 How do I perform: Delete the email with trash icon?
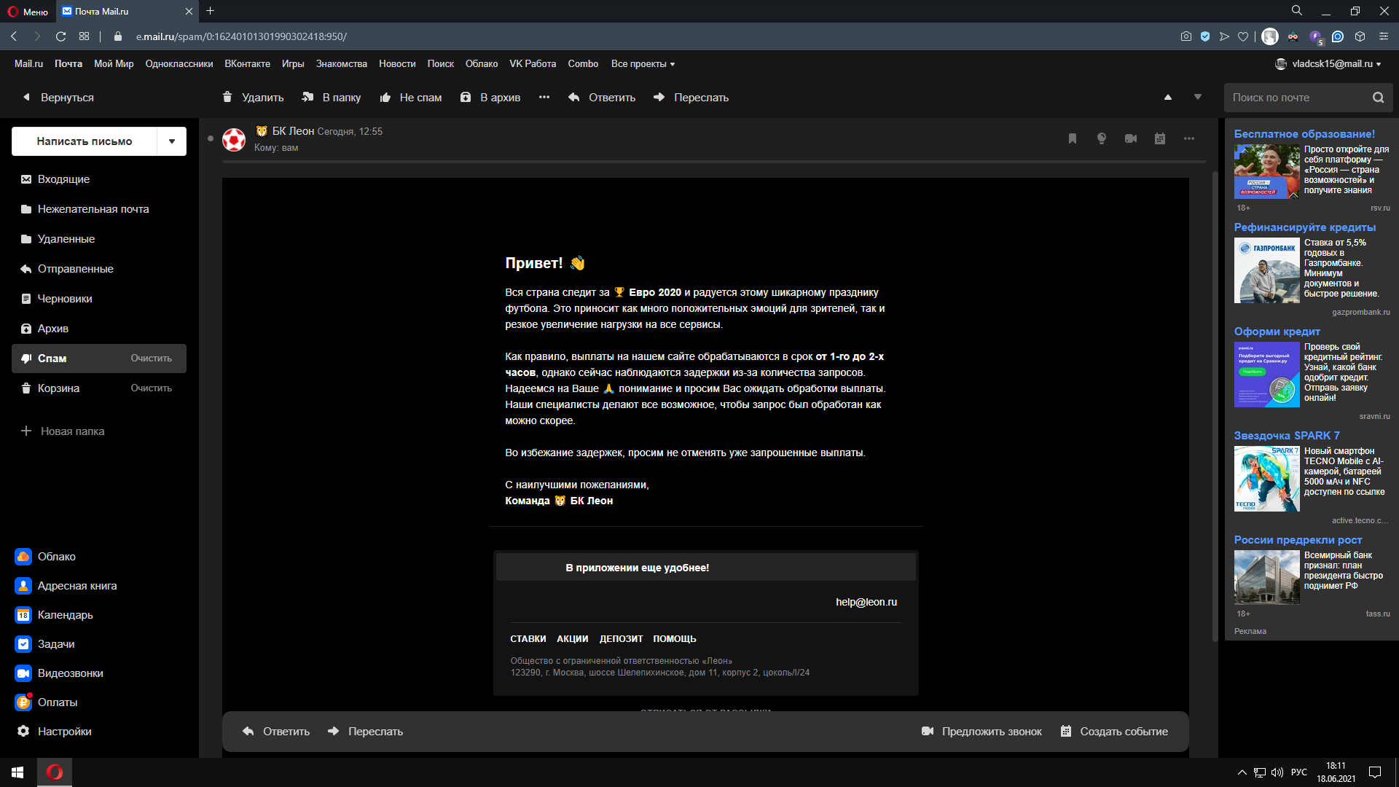click(253, 98)
